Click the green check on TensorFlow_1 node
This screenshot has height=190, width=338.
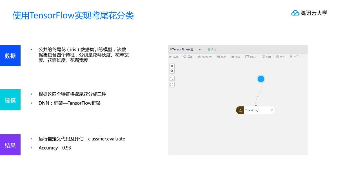[x=272, y=110]
